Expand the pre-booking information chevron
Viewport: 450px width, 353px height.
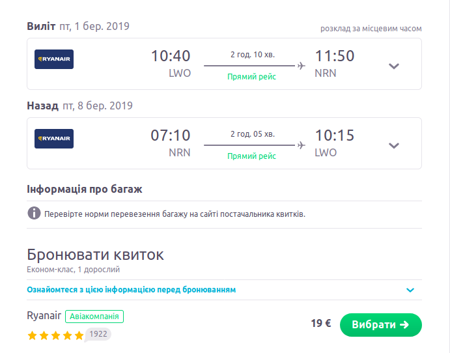pyautogui.click(x=410, y=290)
